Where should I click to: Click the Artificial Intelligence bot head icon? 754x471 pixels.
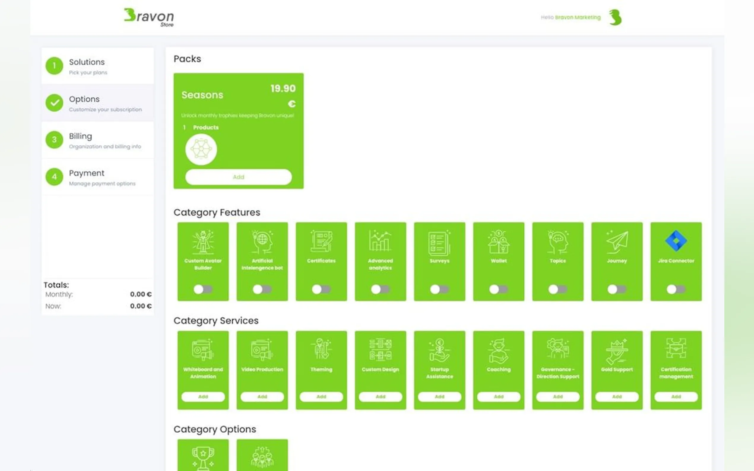[262, 242]
